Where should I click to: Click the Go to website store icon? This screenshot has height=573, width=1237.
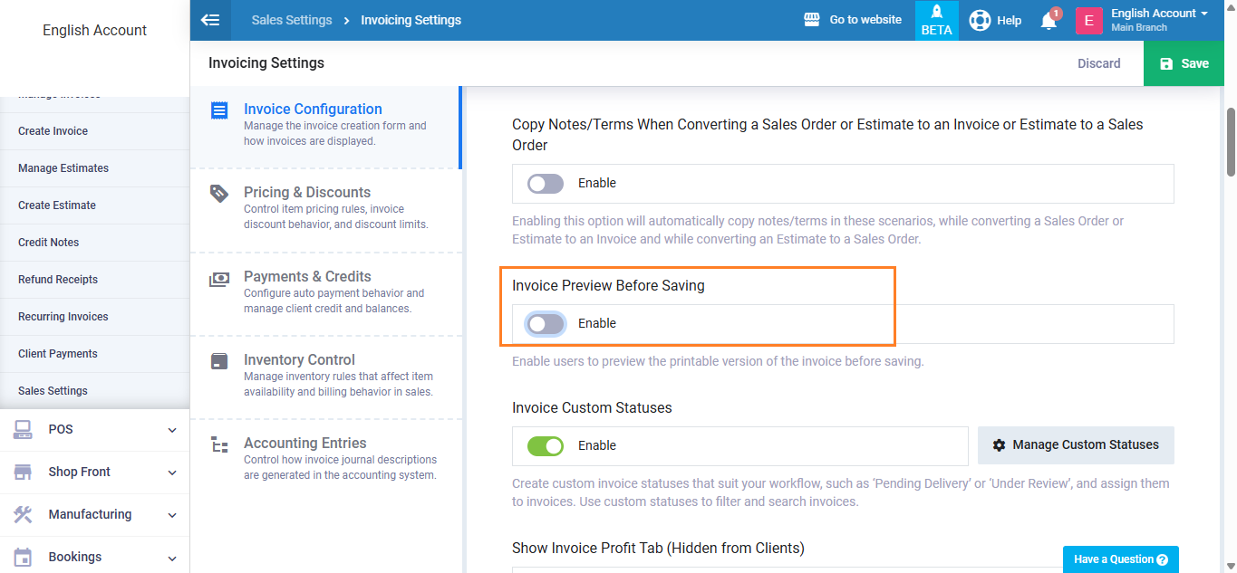[x=812, y=20]
